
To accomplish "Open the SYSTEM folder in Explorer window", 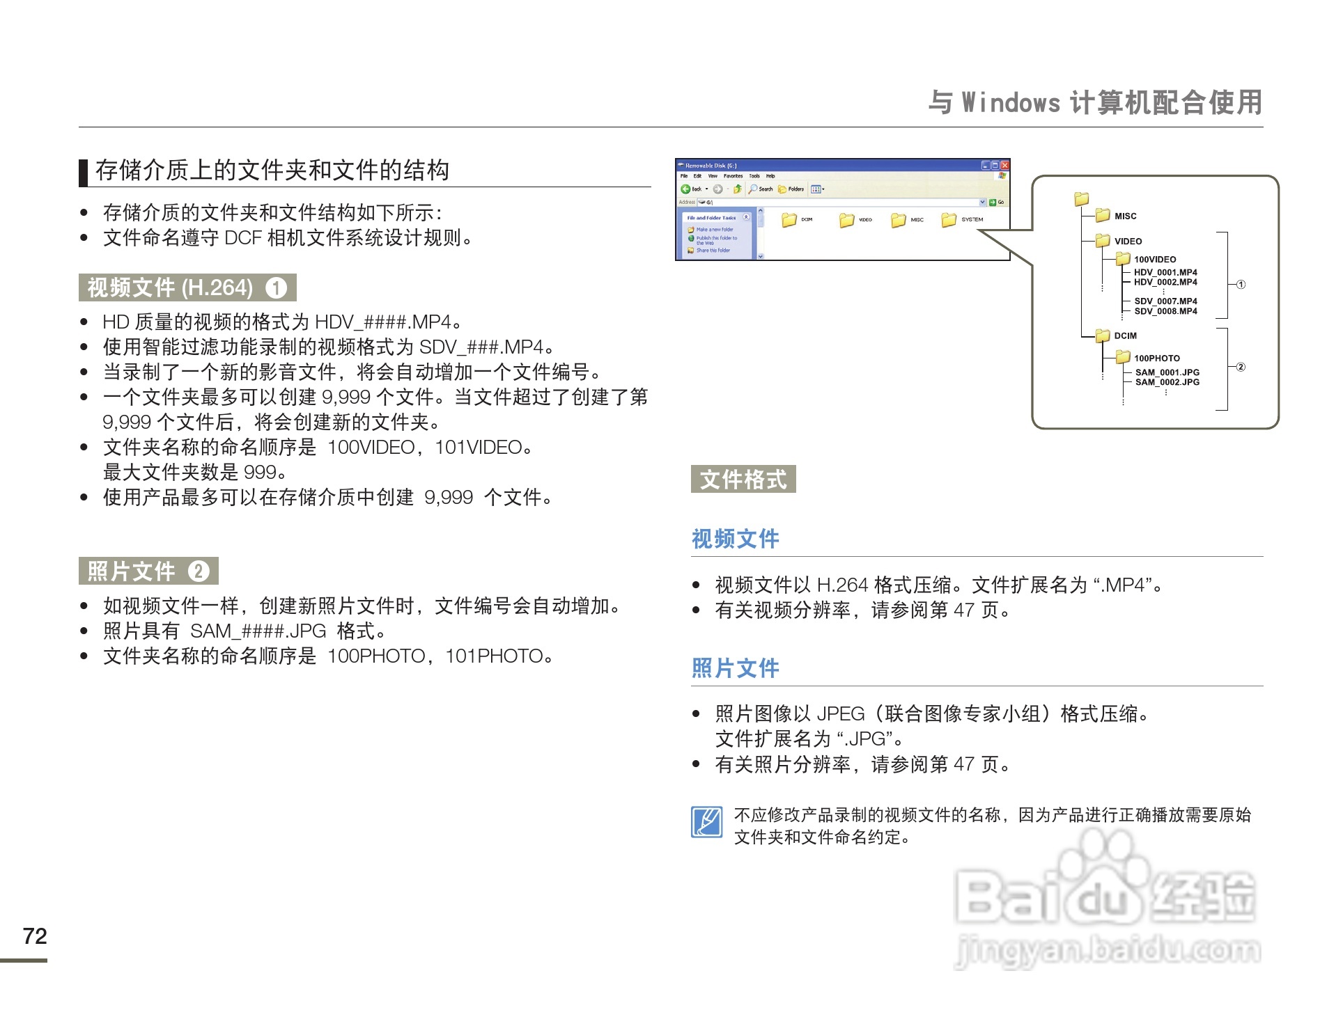I will pos(948,220).
